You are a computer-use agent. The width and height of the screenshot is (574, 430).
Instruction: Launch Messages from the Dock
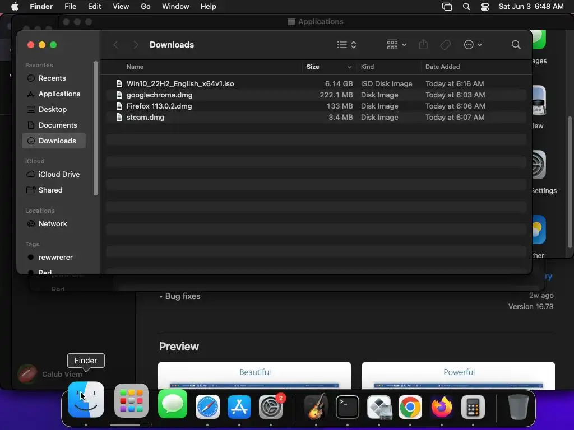[173, 404]
